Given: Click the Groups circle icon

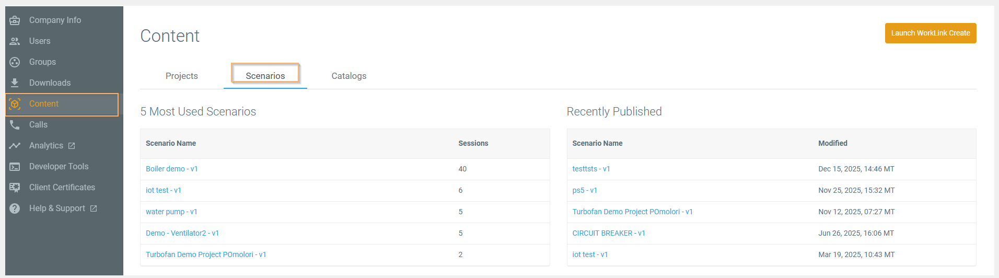Looking at the screenshot, I should [15, 62].
